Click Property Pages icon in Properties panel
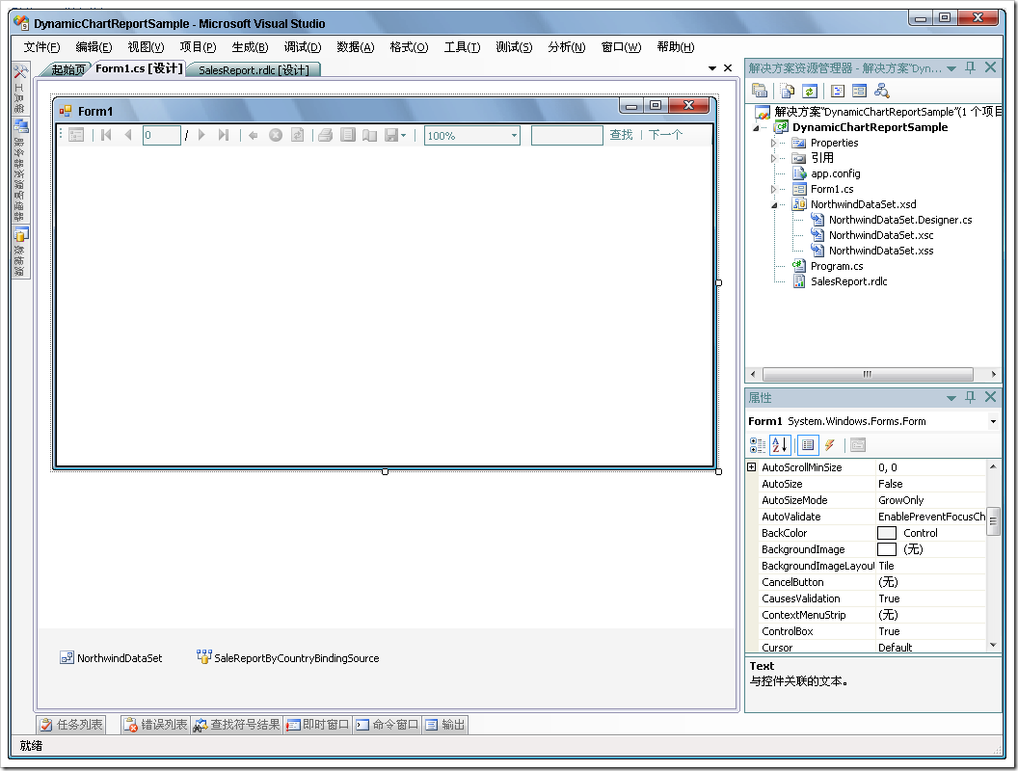 pos(858,444)
